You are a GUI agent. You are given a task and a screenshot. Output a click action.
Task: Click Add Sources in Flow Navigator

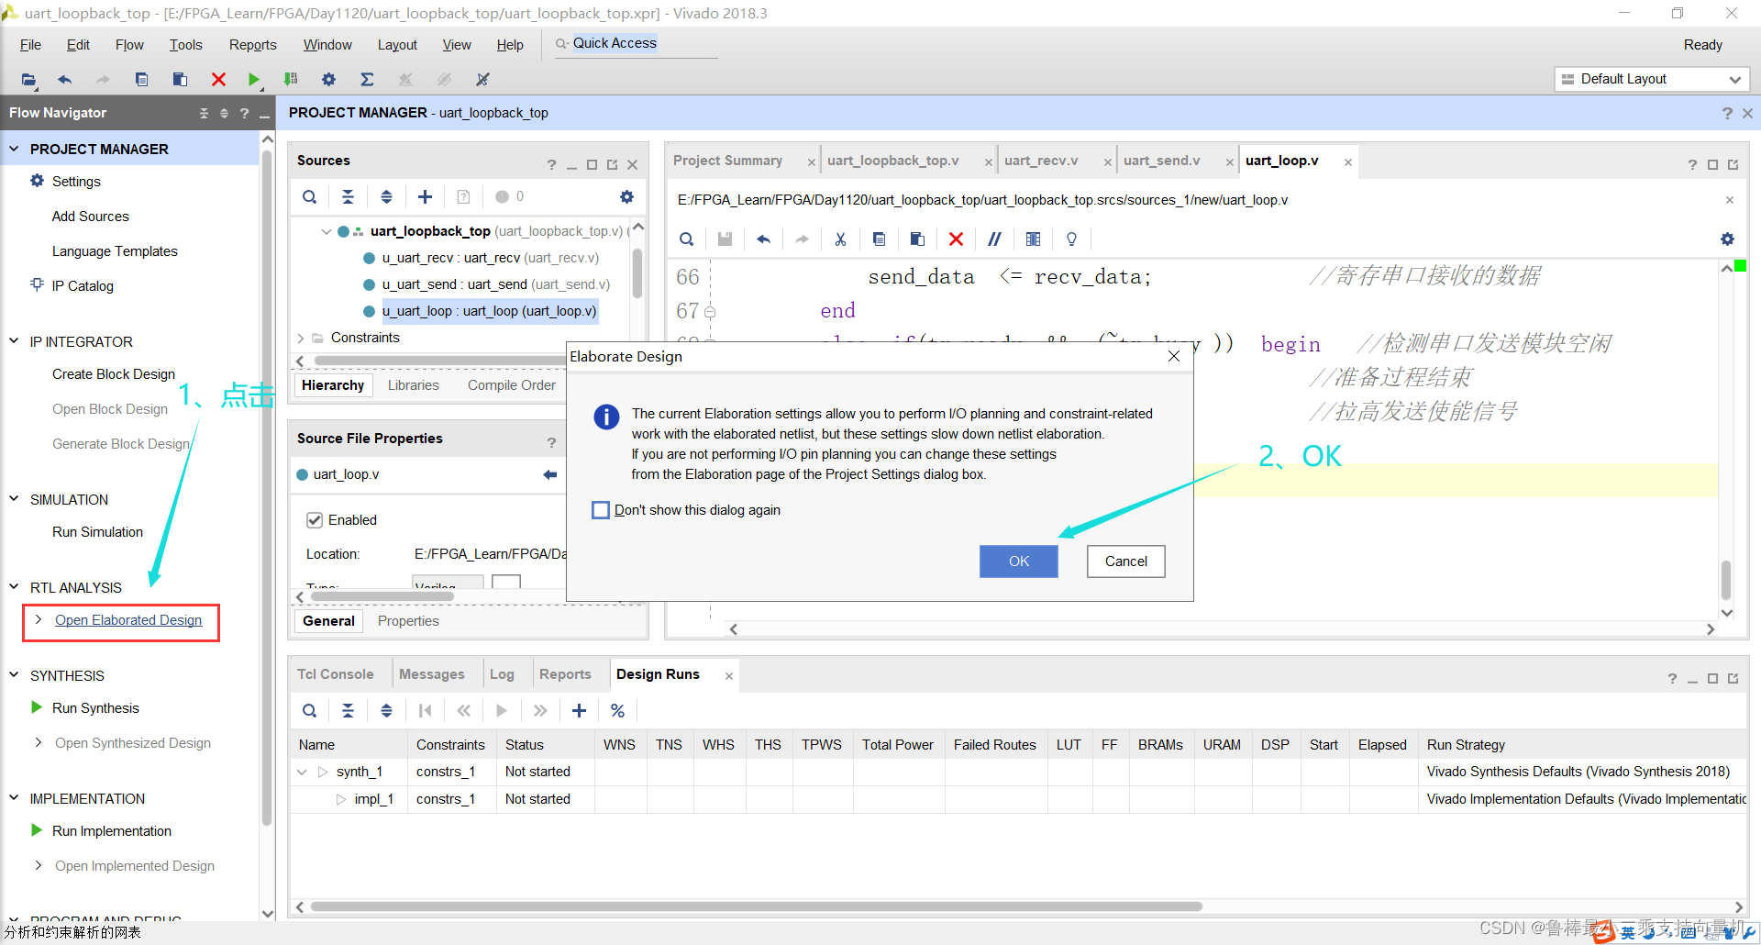(x=90, y=217)
